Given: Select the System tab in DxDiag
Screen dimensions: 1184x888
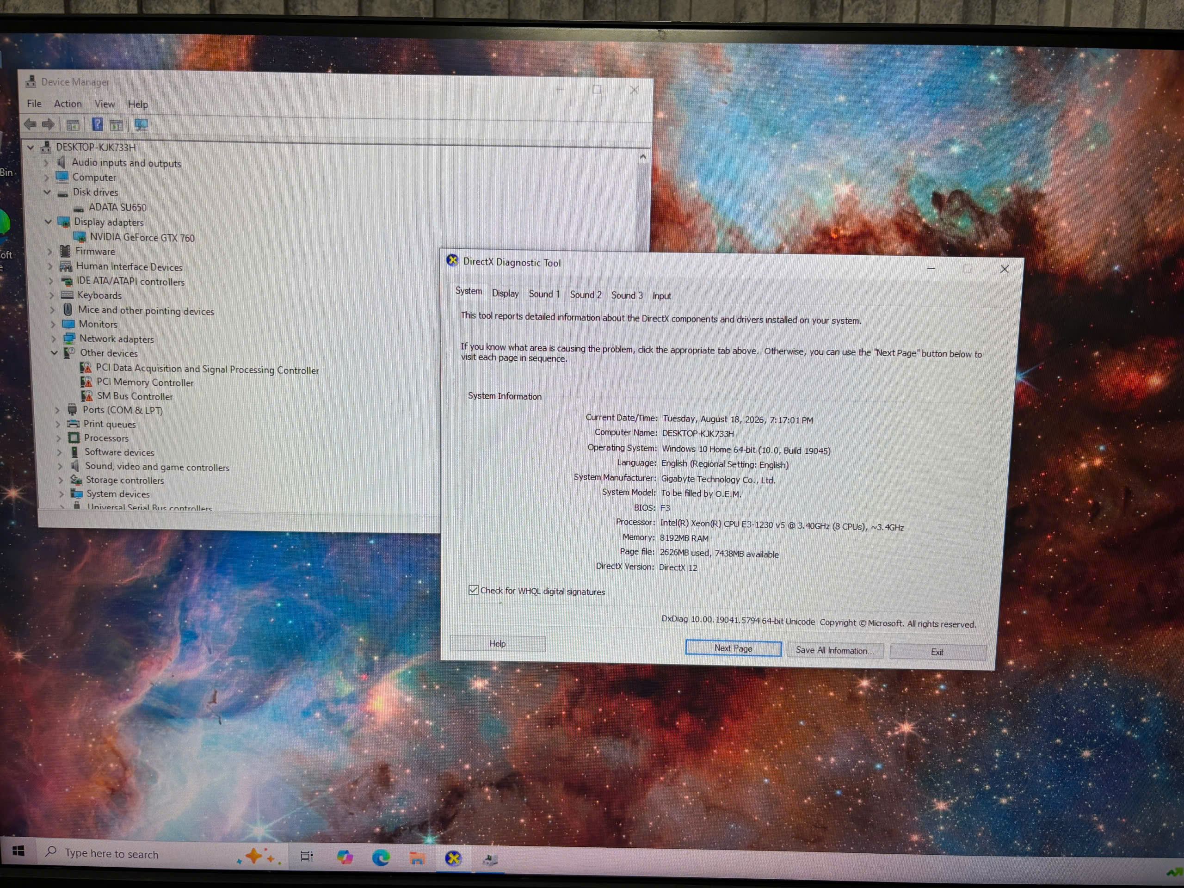Looking at the screenshot, I should pyautogui.click(x=469, y=290).
